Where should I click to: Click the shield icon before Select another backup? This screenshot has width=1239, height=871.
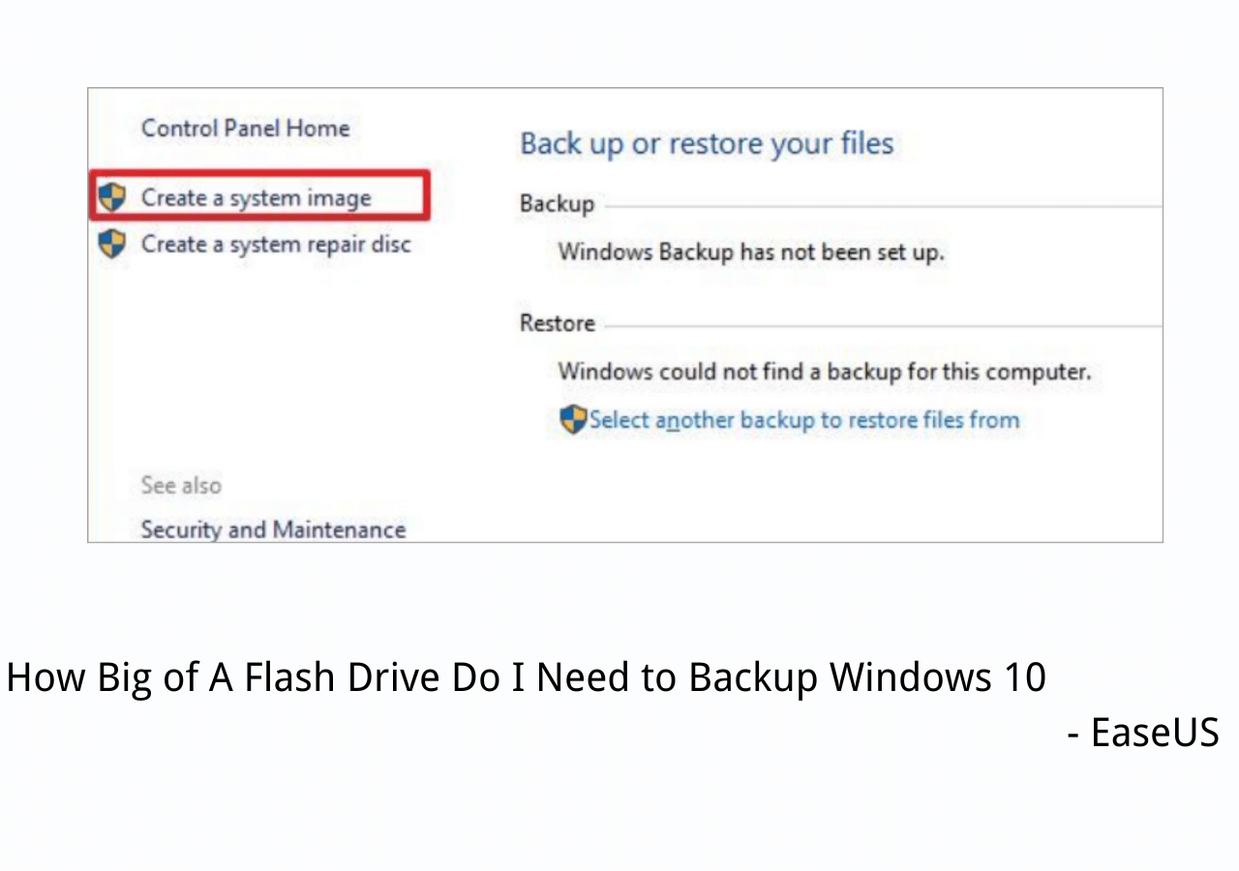[573, 420]
